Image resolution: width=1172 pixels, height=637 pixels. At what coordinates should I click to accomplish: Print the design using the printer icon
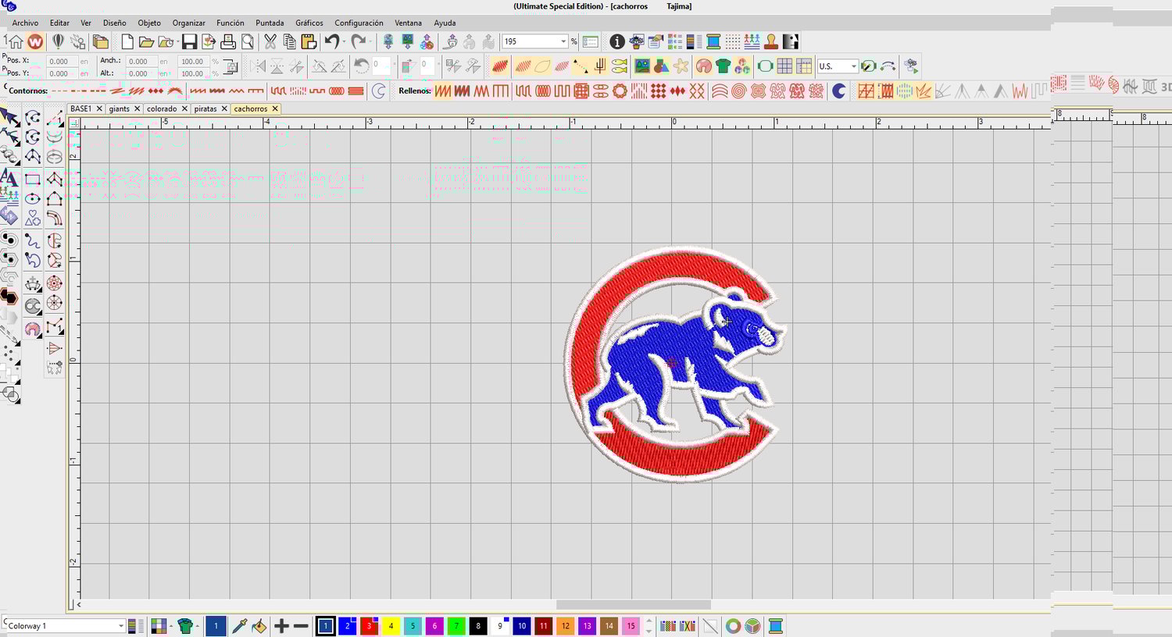[x=228, y=42]
